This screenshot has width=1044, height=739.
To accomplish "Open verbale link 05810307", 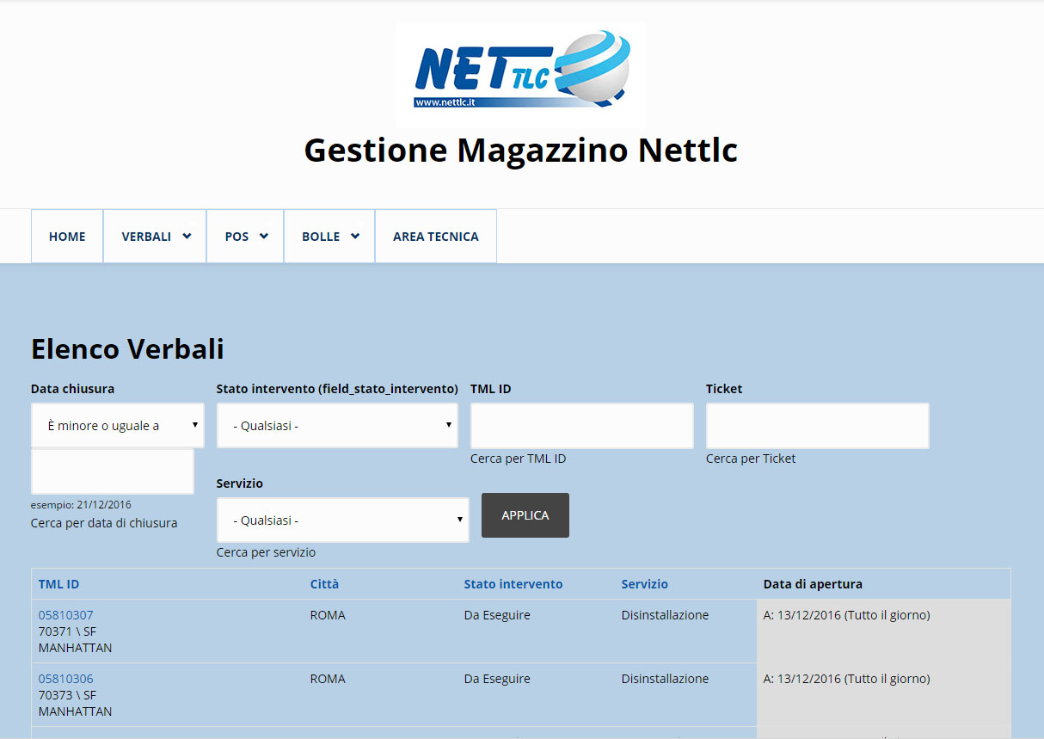I will pyautogui.click(x=66, y=615).
